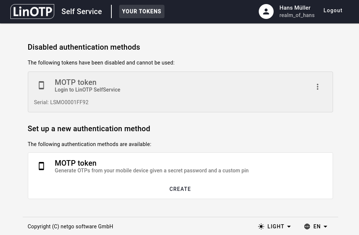Click the phone icon on the disabled MOTP token
The image size is (359, 235).
(41, 85)
